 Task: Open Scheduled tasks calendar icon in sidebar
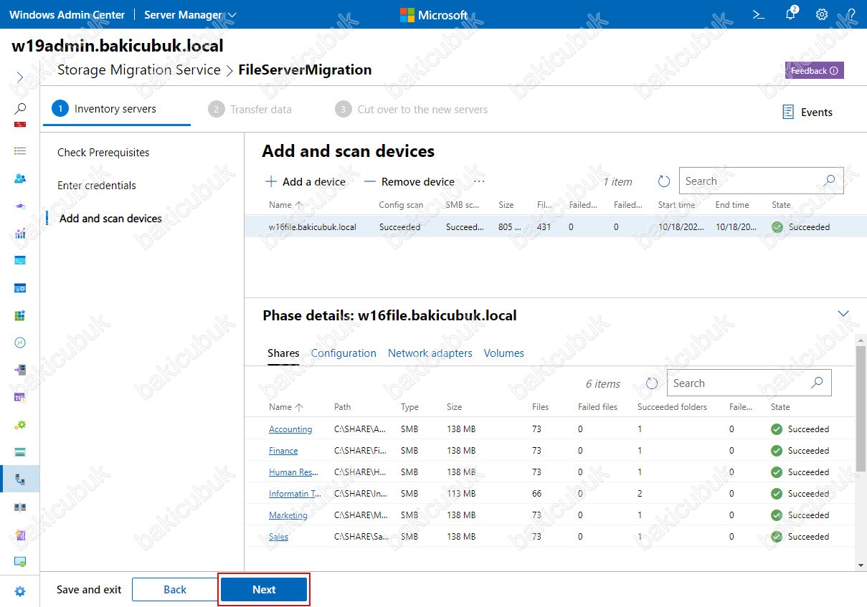pyautogui.click(x=20, y=397)
